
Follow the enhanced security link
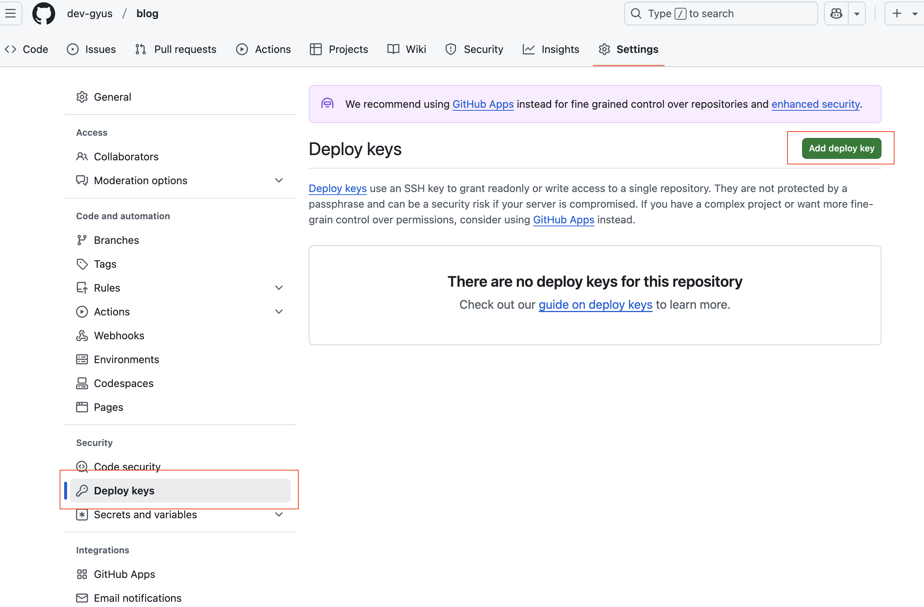click(815, 104)
